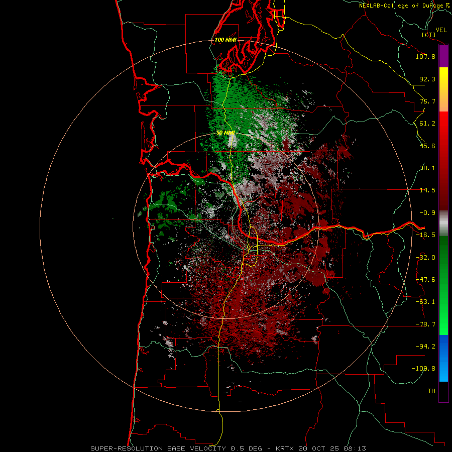This screenshot has width=452, height=452.
Task: Select the 14.5 velocity scale value
Action: click(x=427, y=190)
